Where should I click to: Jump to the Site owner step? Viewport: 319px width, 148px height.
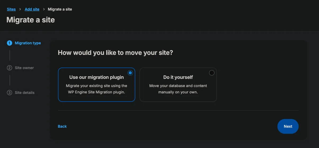point(24,68)
